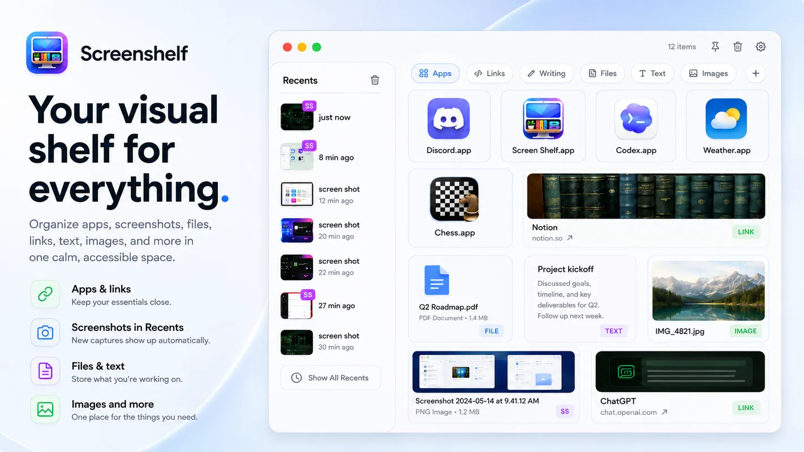804x452 pixels.
Task: Click the SS tag on Screenshot card
Action: [565, 411]
